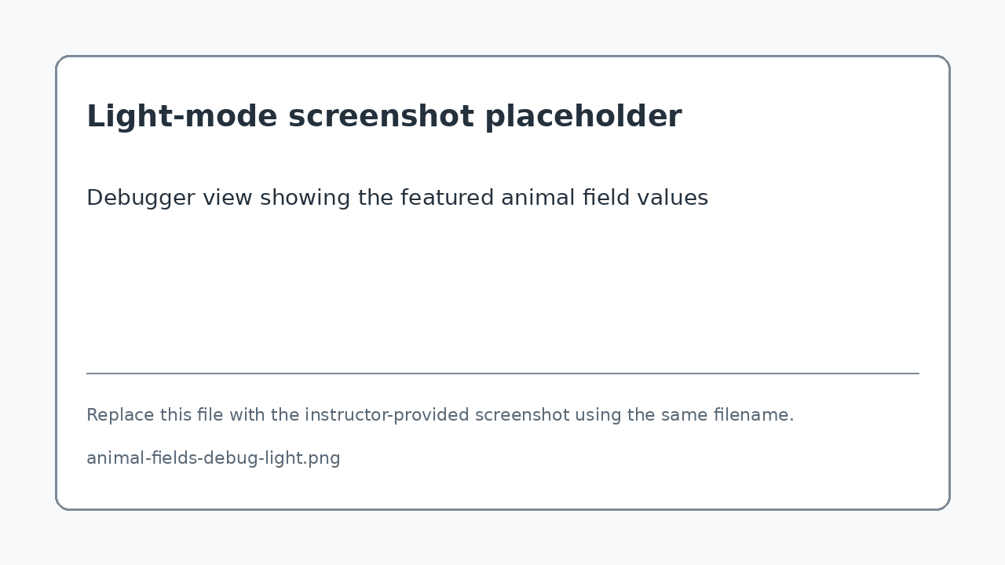Image resolution: width=1005 pixels, height=565 pixels.
Task: Click the horizontal divider line in the card
Action: pos(502,374)
